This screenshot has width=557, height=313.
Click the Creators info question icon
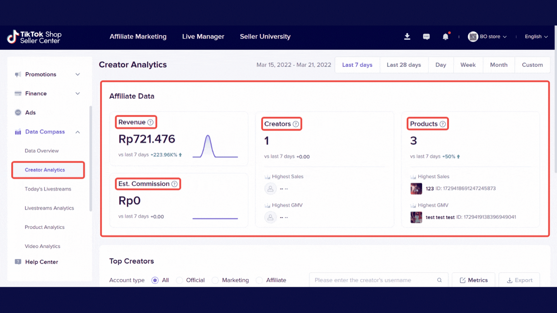[x=296, y=124]
